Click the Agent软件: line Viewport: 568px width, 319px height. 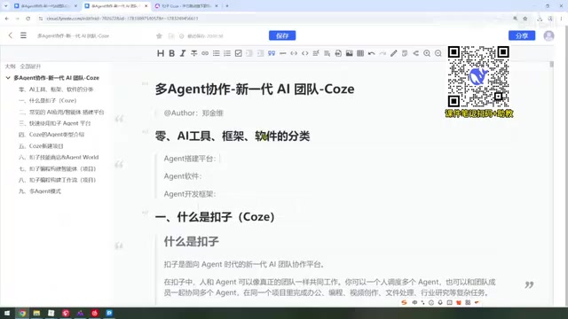[183, 176]
